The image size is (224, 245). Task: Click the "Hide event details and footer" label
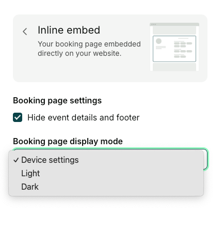pos(84,117)
